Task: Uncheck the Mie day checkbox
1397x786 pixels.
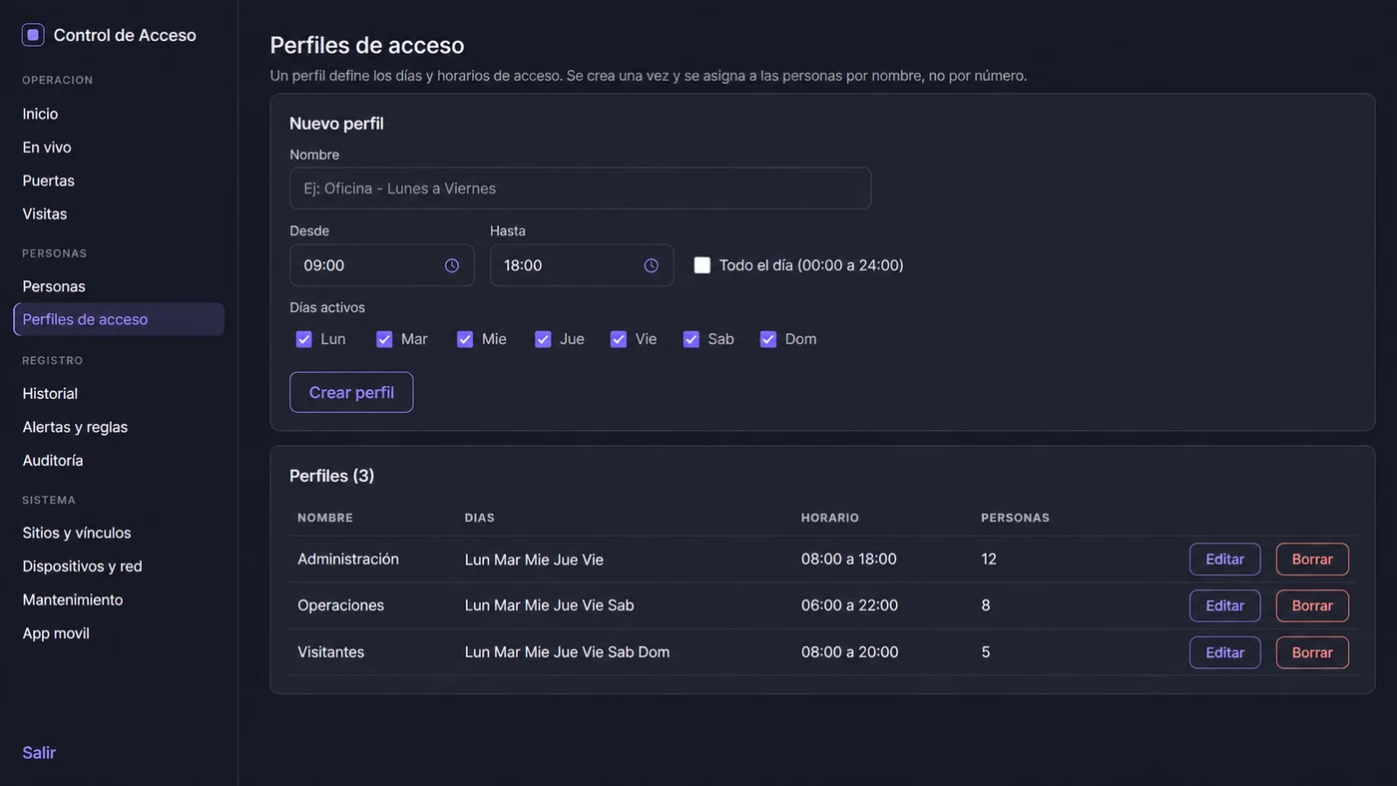Action: click(465, 339)
